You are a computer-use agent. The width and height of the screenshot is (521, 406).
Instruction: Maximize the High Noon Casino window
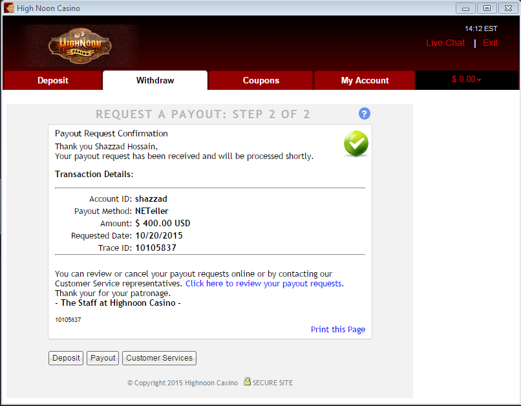(487, 8)
